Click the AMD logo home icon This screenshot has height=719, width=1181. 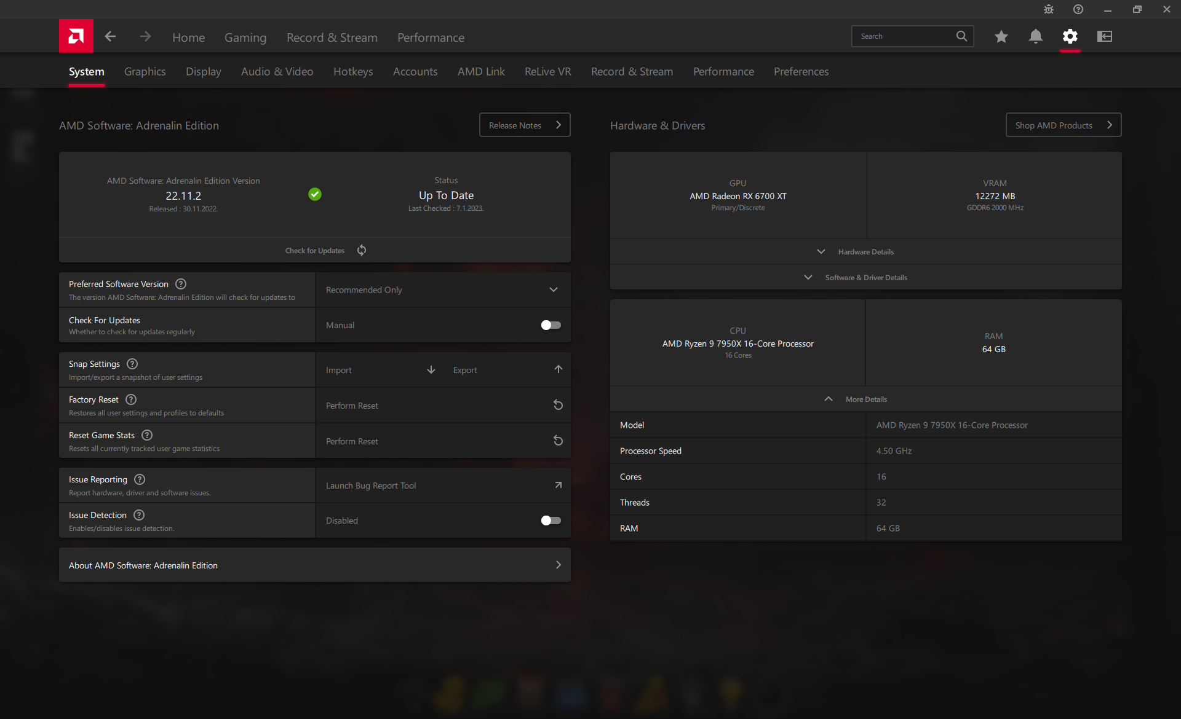(x=76, y=36)
